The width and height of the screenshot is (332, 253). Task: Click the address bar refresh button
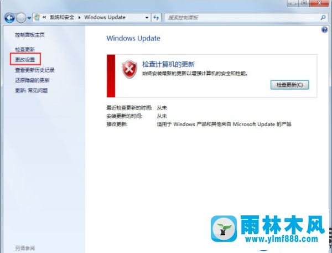tap(156, 18)
